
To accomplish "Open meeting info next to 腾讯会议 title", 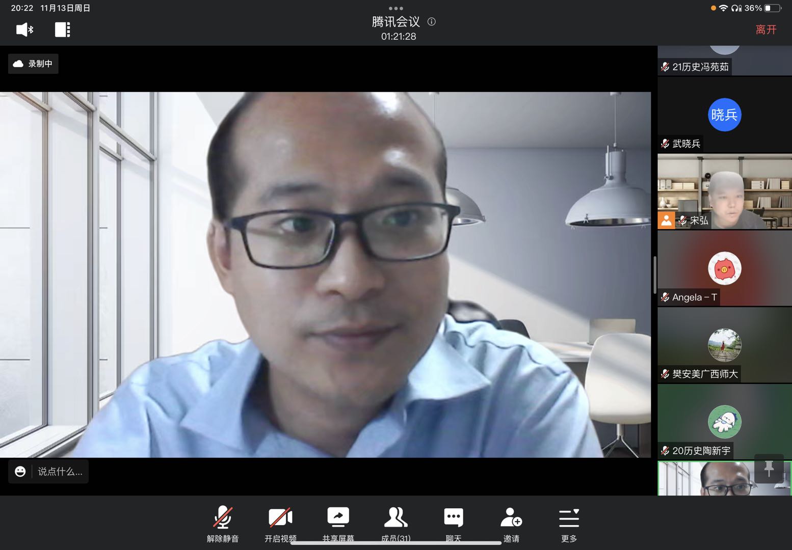I will tap(432, 22).
